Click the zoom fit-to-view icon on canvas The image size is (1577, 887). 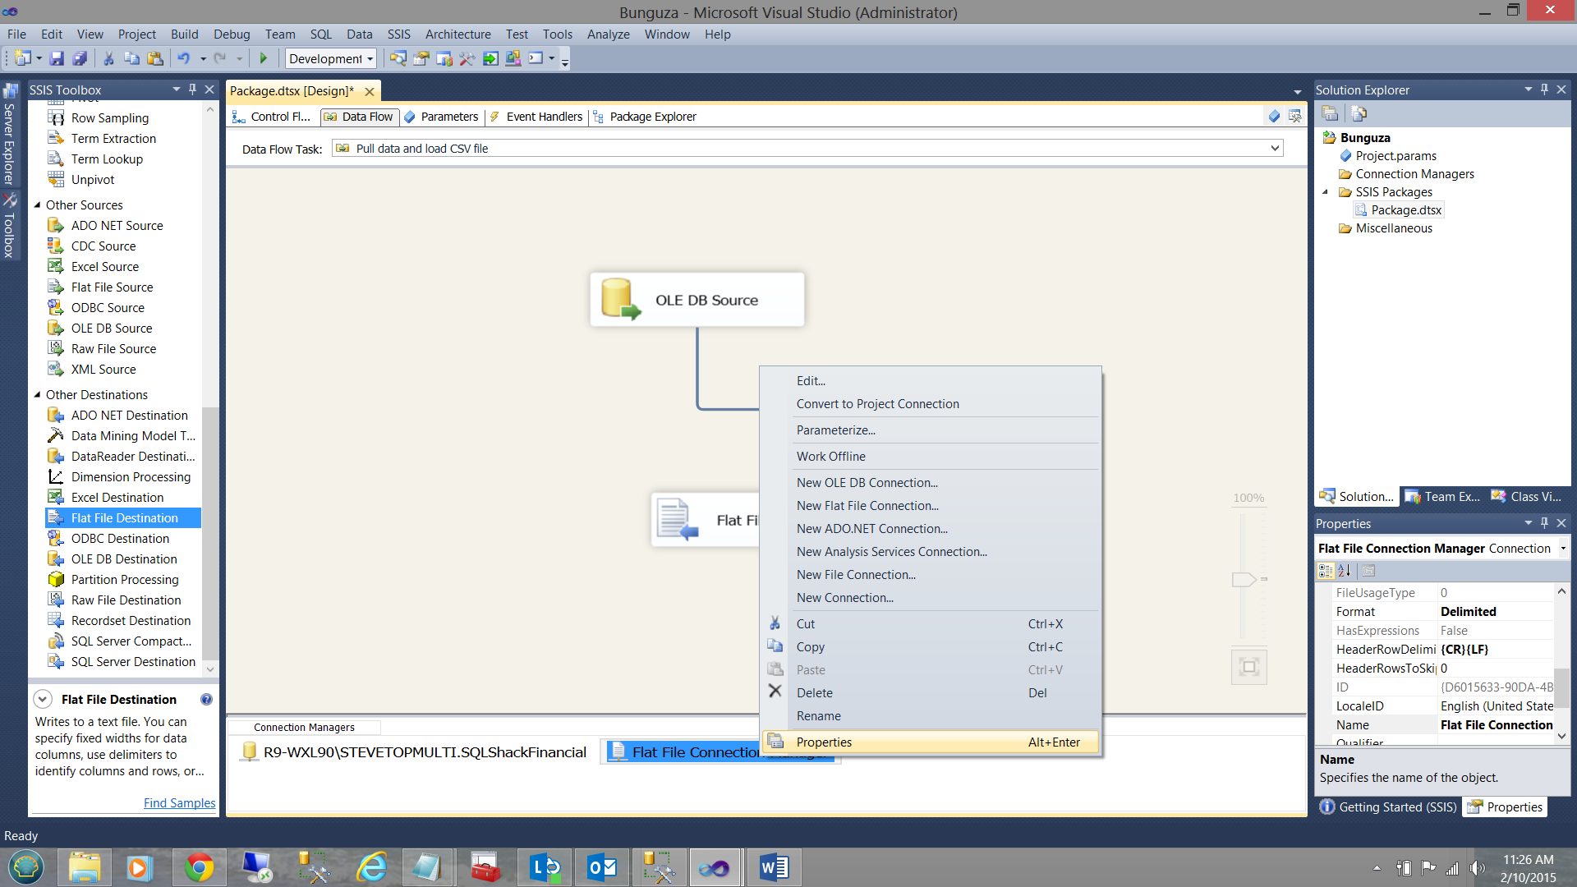tap(1249, 667)
